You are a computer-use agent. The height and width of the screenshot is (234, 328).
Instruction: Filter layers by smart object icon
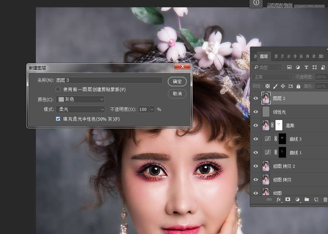pos(323,67)
